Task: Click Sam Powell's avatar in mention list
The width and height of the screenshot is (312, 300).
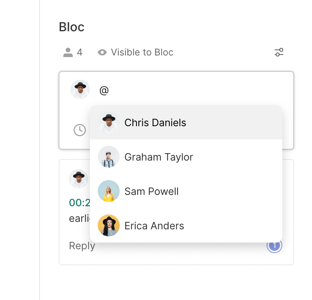Action: (109, 191)
